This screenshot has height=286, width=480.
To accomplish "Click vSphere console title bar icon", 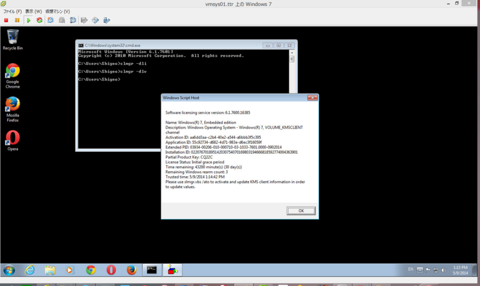I will click(3, 4).
